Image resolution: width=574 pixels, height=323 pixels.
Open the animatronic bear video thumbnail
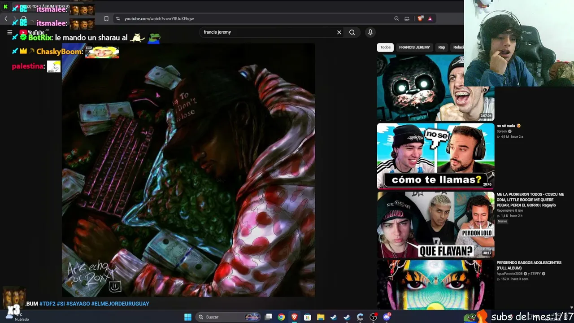click(x=435, y=87)
